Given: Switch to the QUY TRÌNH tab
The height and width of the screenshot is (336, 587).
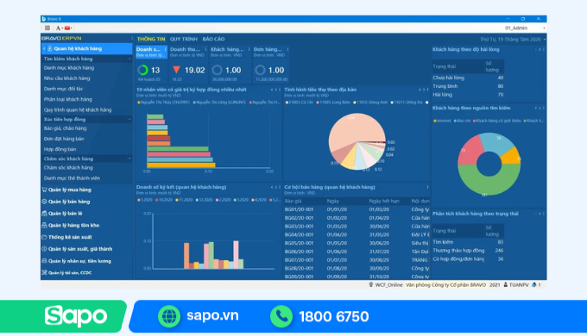Looking at the screenshot, I should 183,39.
